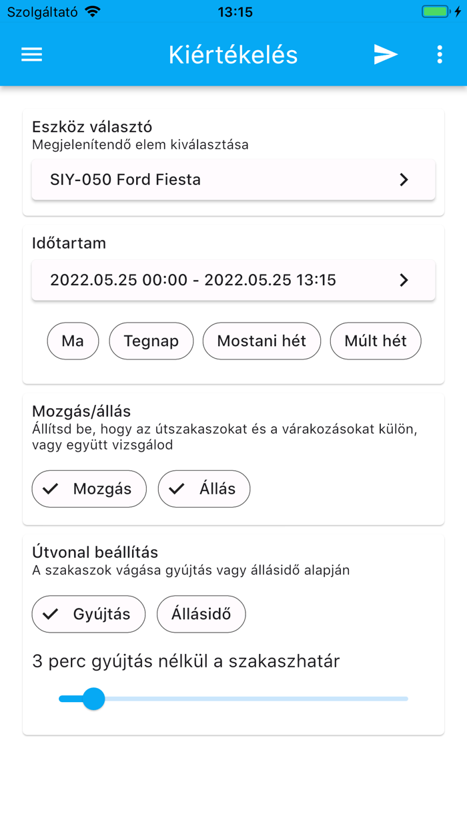The width and height of the screenshot is (467, 831).
Task: Select the Ma quick filter
Action: 73,341
